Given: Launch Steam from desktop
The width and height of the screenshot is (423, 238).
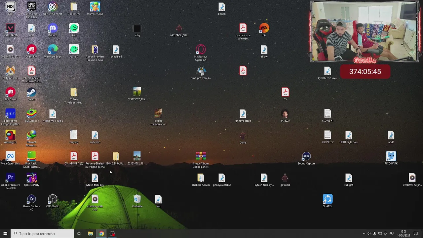Looking at the screenshot, I should [31, 93].
